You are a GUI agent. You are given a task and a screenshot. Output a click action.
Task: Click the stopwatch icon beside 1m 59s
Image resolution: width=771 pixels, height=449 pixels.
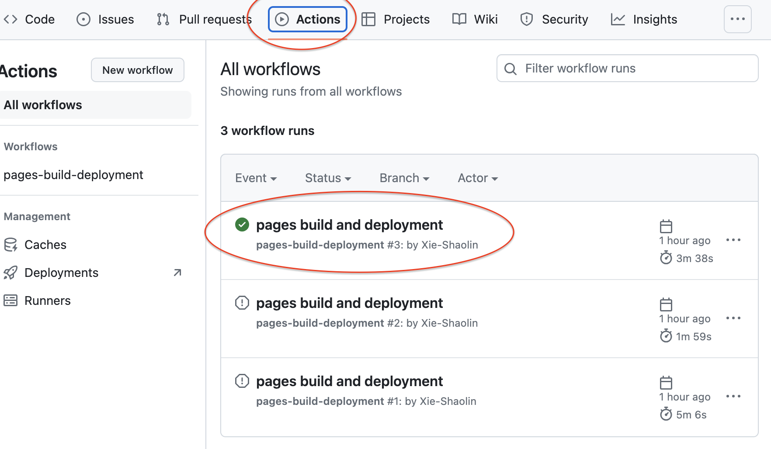(666, 336)
